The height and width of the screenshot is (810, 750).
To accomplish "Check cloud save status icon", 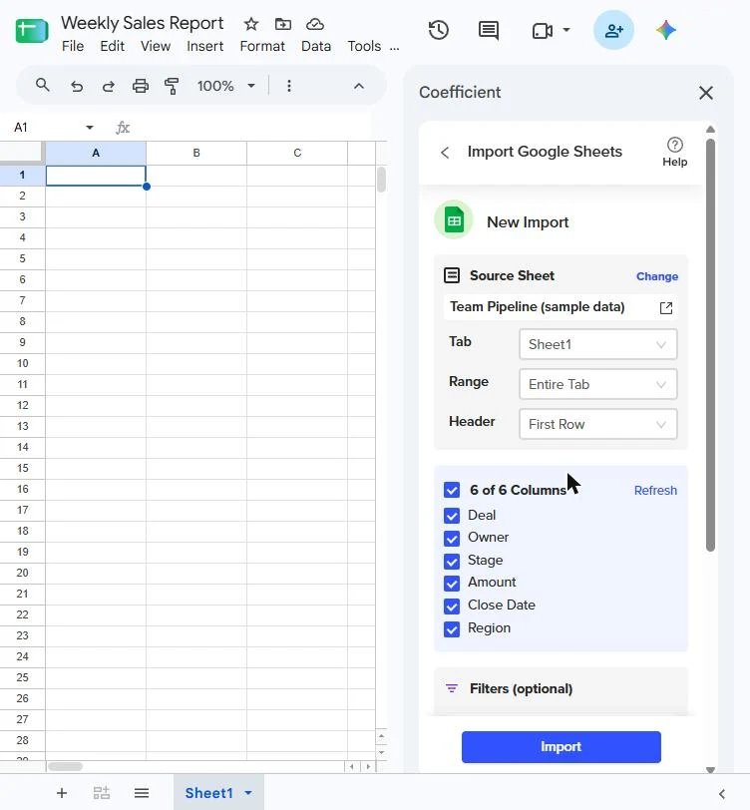I will tap(315, 24).
